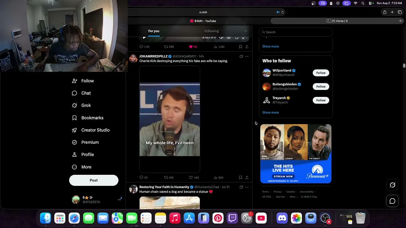
Task: Reload the x.com page
Action: point(283,12)
